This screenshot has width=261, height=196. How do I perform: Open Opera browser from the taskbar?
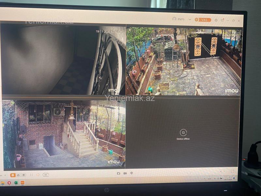[x=9, y=183]
